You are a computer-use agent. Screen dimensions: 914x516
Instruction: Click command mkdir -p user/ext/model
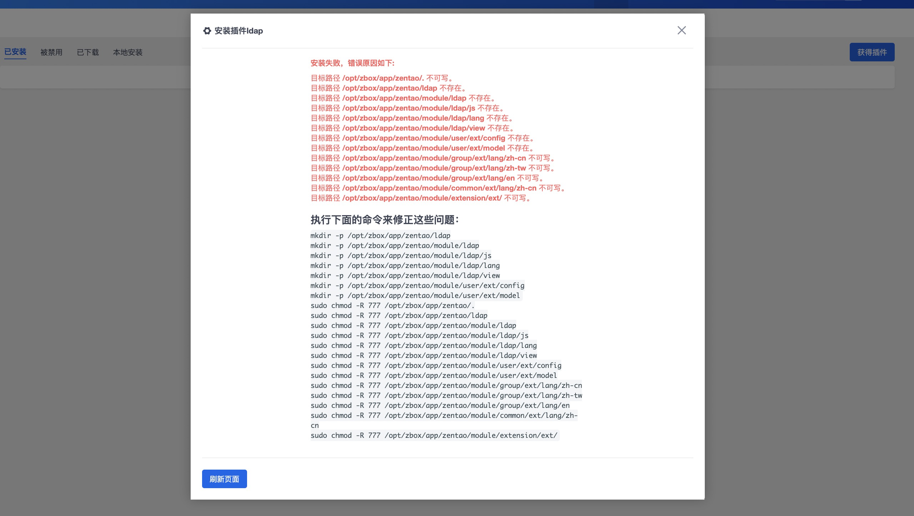pos(415,295)
